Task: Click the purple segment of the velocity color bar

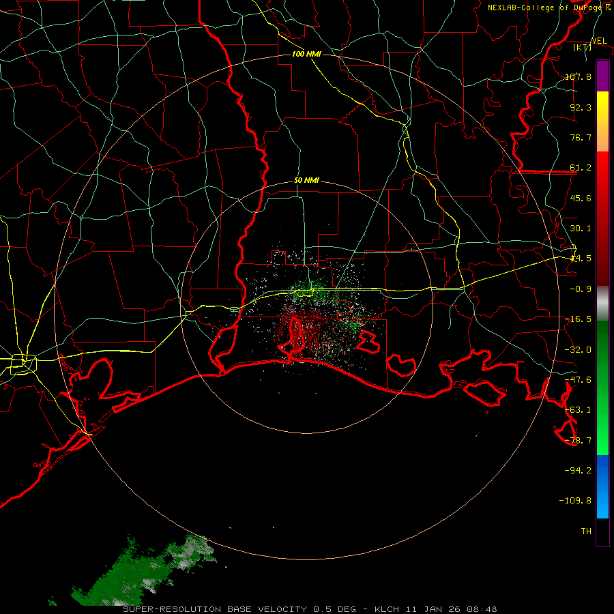Action: (x=602, y=76)
